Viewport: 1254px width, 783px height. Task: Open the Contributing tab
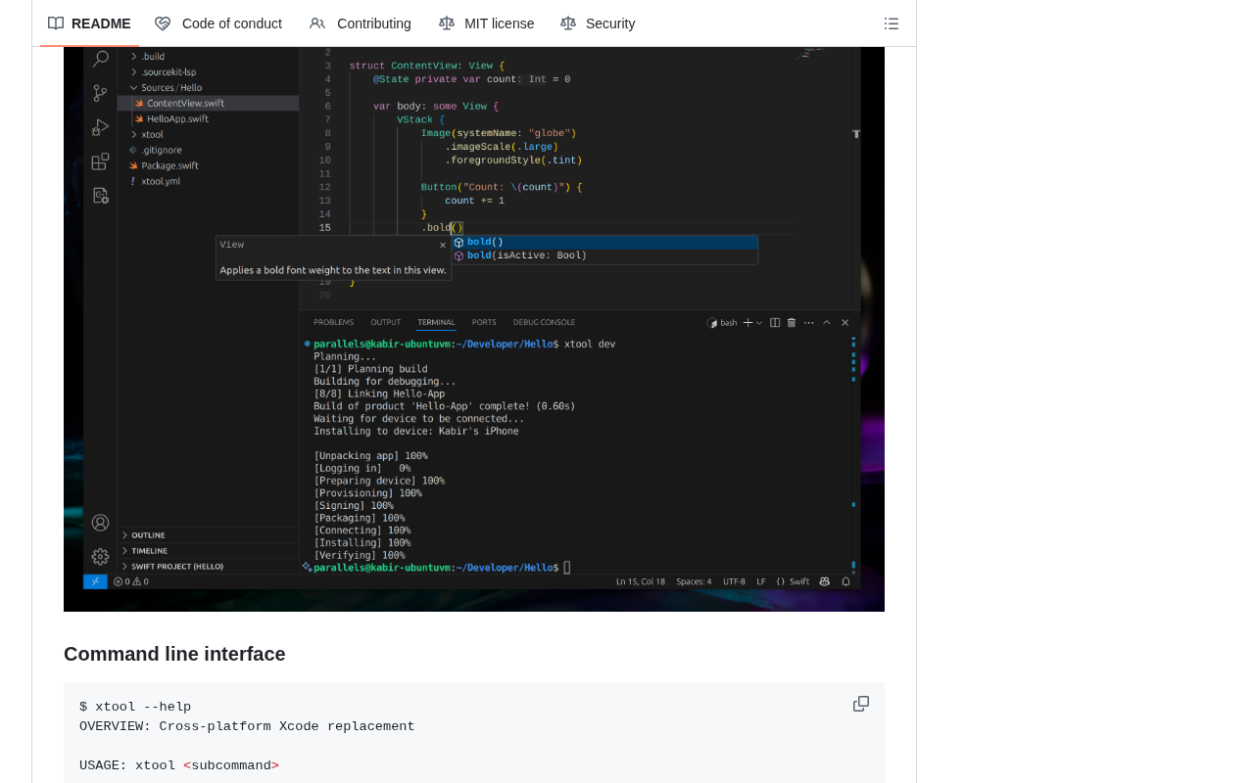(x=361, y=23)
